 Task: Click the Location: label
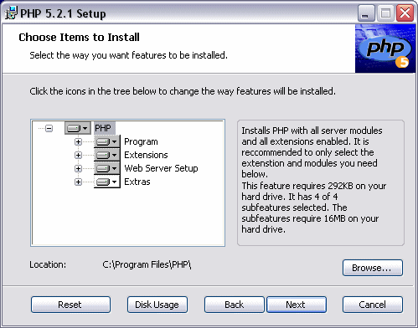click(x=48, y=264)
